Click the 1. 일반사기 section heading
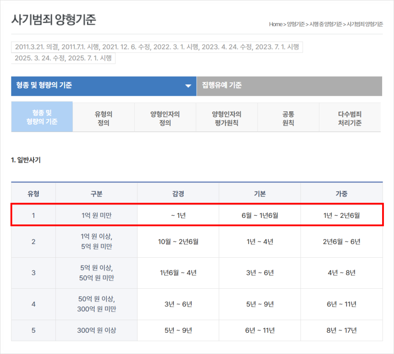 (x=26, y=160)
